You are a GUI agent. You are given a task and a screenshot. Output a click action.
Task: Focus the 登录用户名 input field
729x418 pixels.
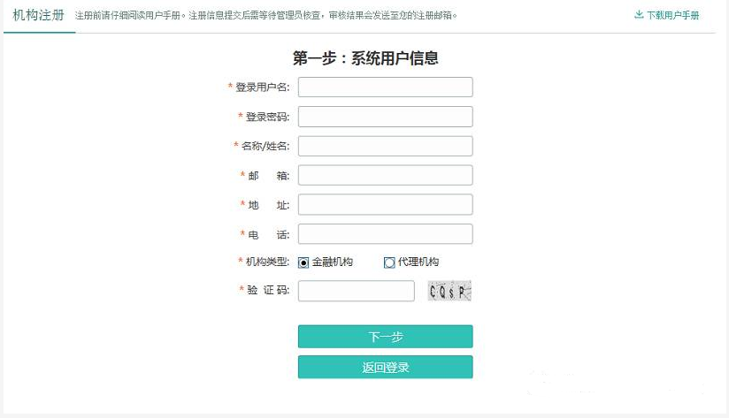pyautogui.click(x=386, y=87)
